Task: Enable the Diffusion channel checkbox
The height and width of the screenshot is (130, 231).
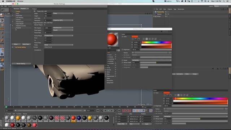Action: (x=115, y=55)
